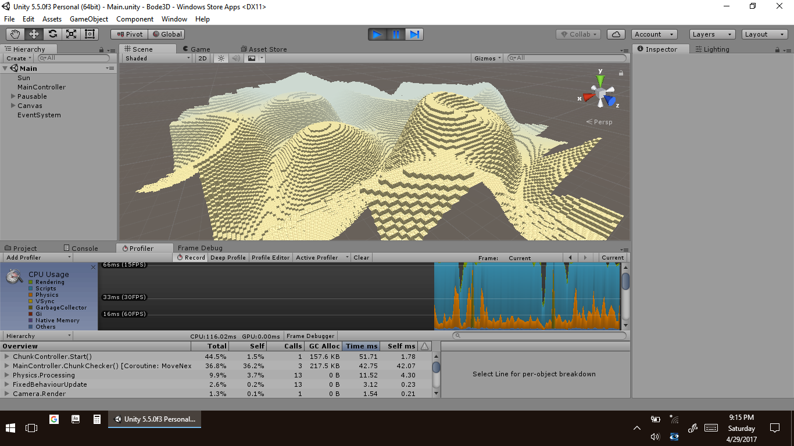The height and width of the screenshot is (446, 794).
Task: Select the Move tool
Action: pyautogui.click(x=34, y=34)
